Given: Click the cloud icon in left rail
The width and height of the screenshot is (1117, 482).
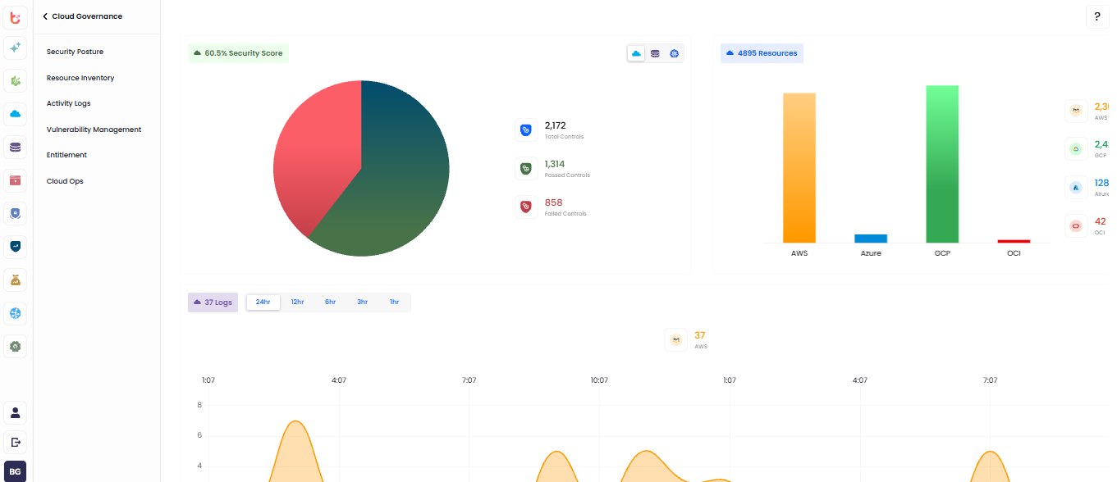Looking at the screenshot, I should pyautogui.click(x=15, y=114).
